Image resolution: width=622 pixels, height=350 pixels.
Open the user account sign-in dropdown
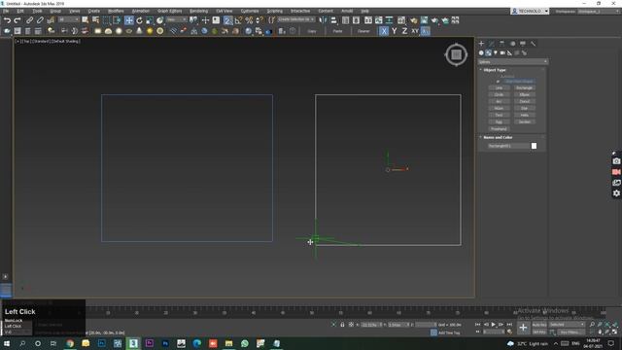click(x=530, y=11)
